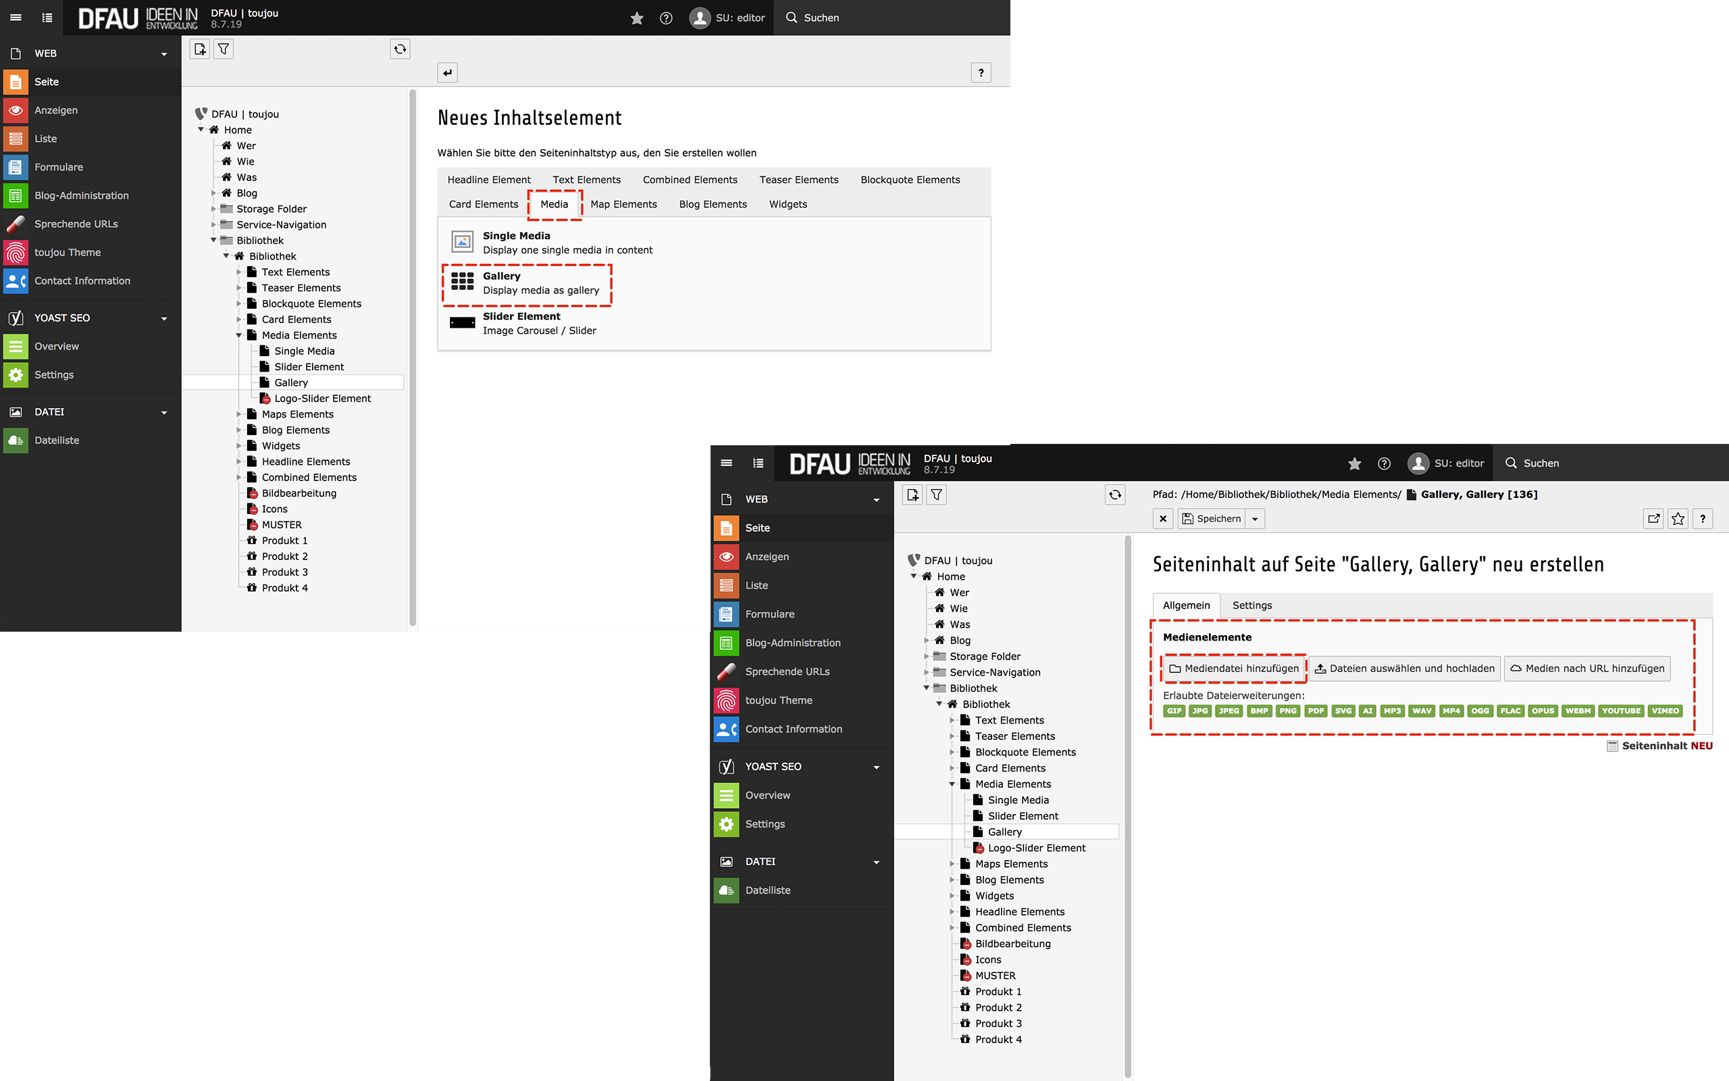This screenshot has width=1729, height=1081.
Task: Click the Suchen search field in the upper window
Action: point(893,18)
